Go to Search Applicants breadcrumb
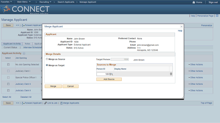 pyautogui.click(x=66, y=2)
